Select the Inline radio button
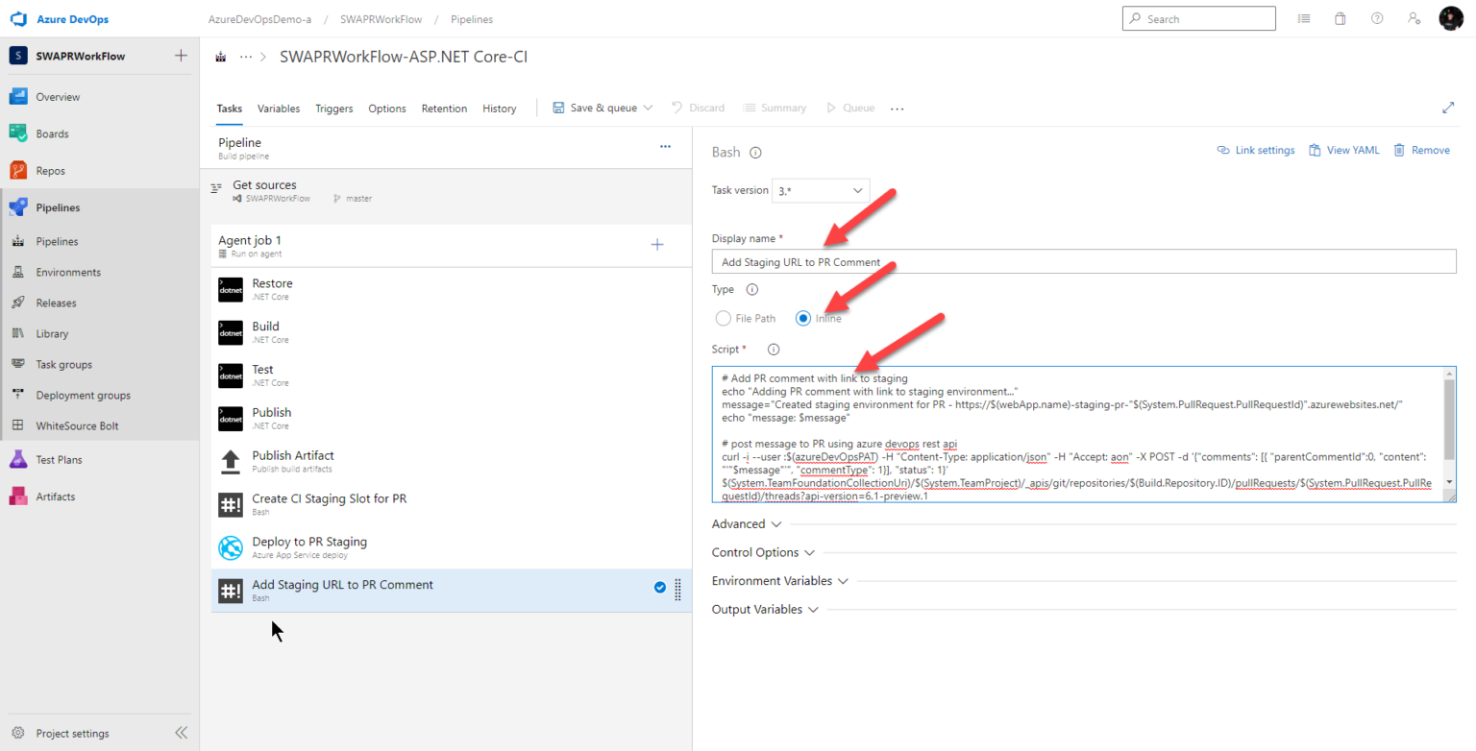The width and height of the screenshot is (1476, 751). click(803, 318)
